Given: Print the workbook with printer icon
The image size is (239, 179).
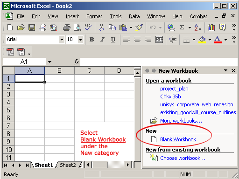Looking at the screenshot, I should (x=67, y=28).
